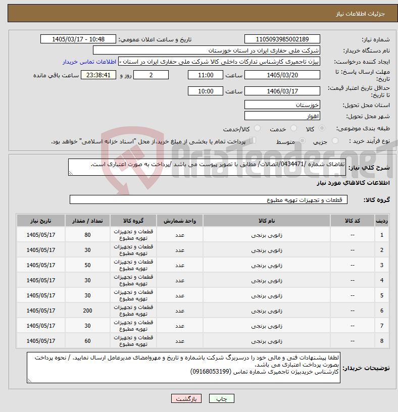
Task: Select the خدمت radio button
Action: pos(293,128)
